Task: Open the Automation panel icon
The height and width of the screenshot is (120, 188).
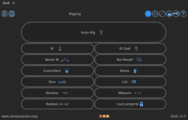Action: (155, 14)
